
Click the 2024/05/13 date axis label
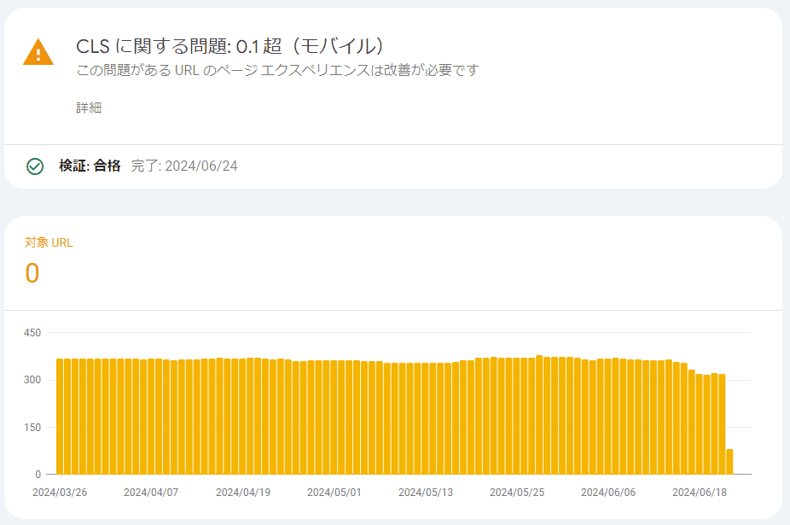(426, 493)
